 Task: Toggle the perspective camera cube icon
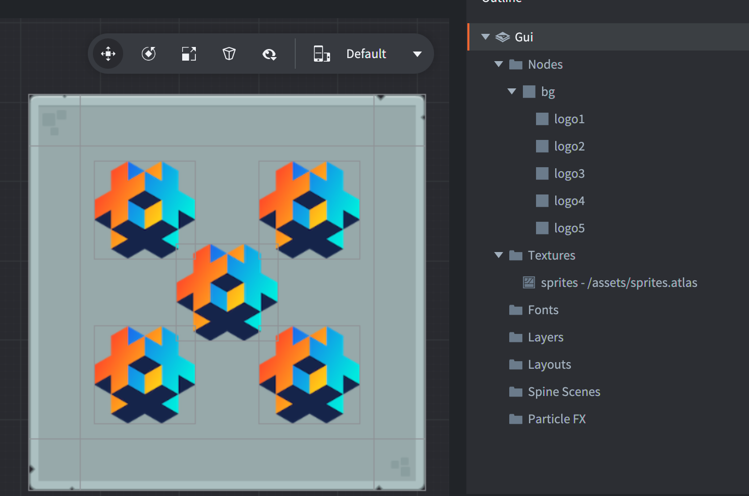[x=229, y=54]
